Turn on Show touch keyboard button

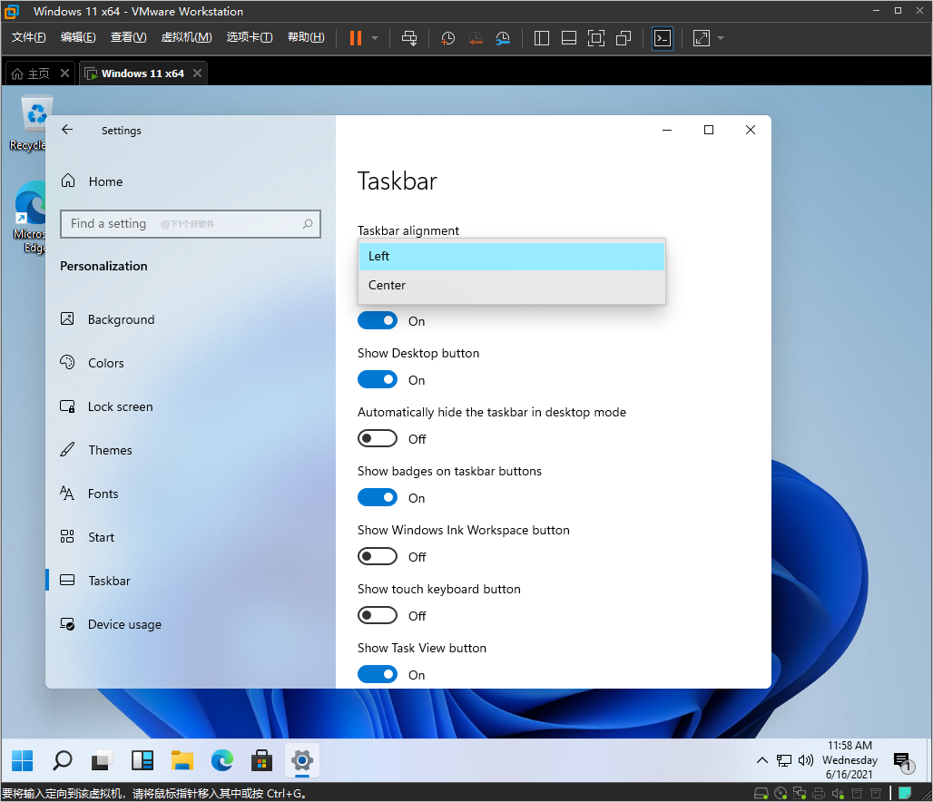coord(378,615)
